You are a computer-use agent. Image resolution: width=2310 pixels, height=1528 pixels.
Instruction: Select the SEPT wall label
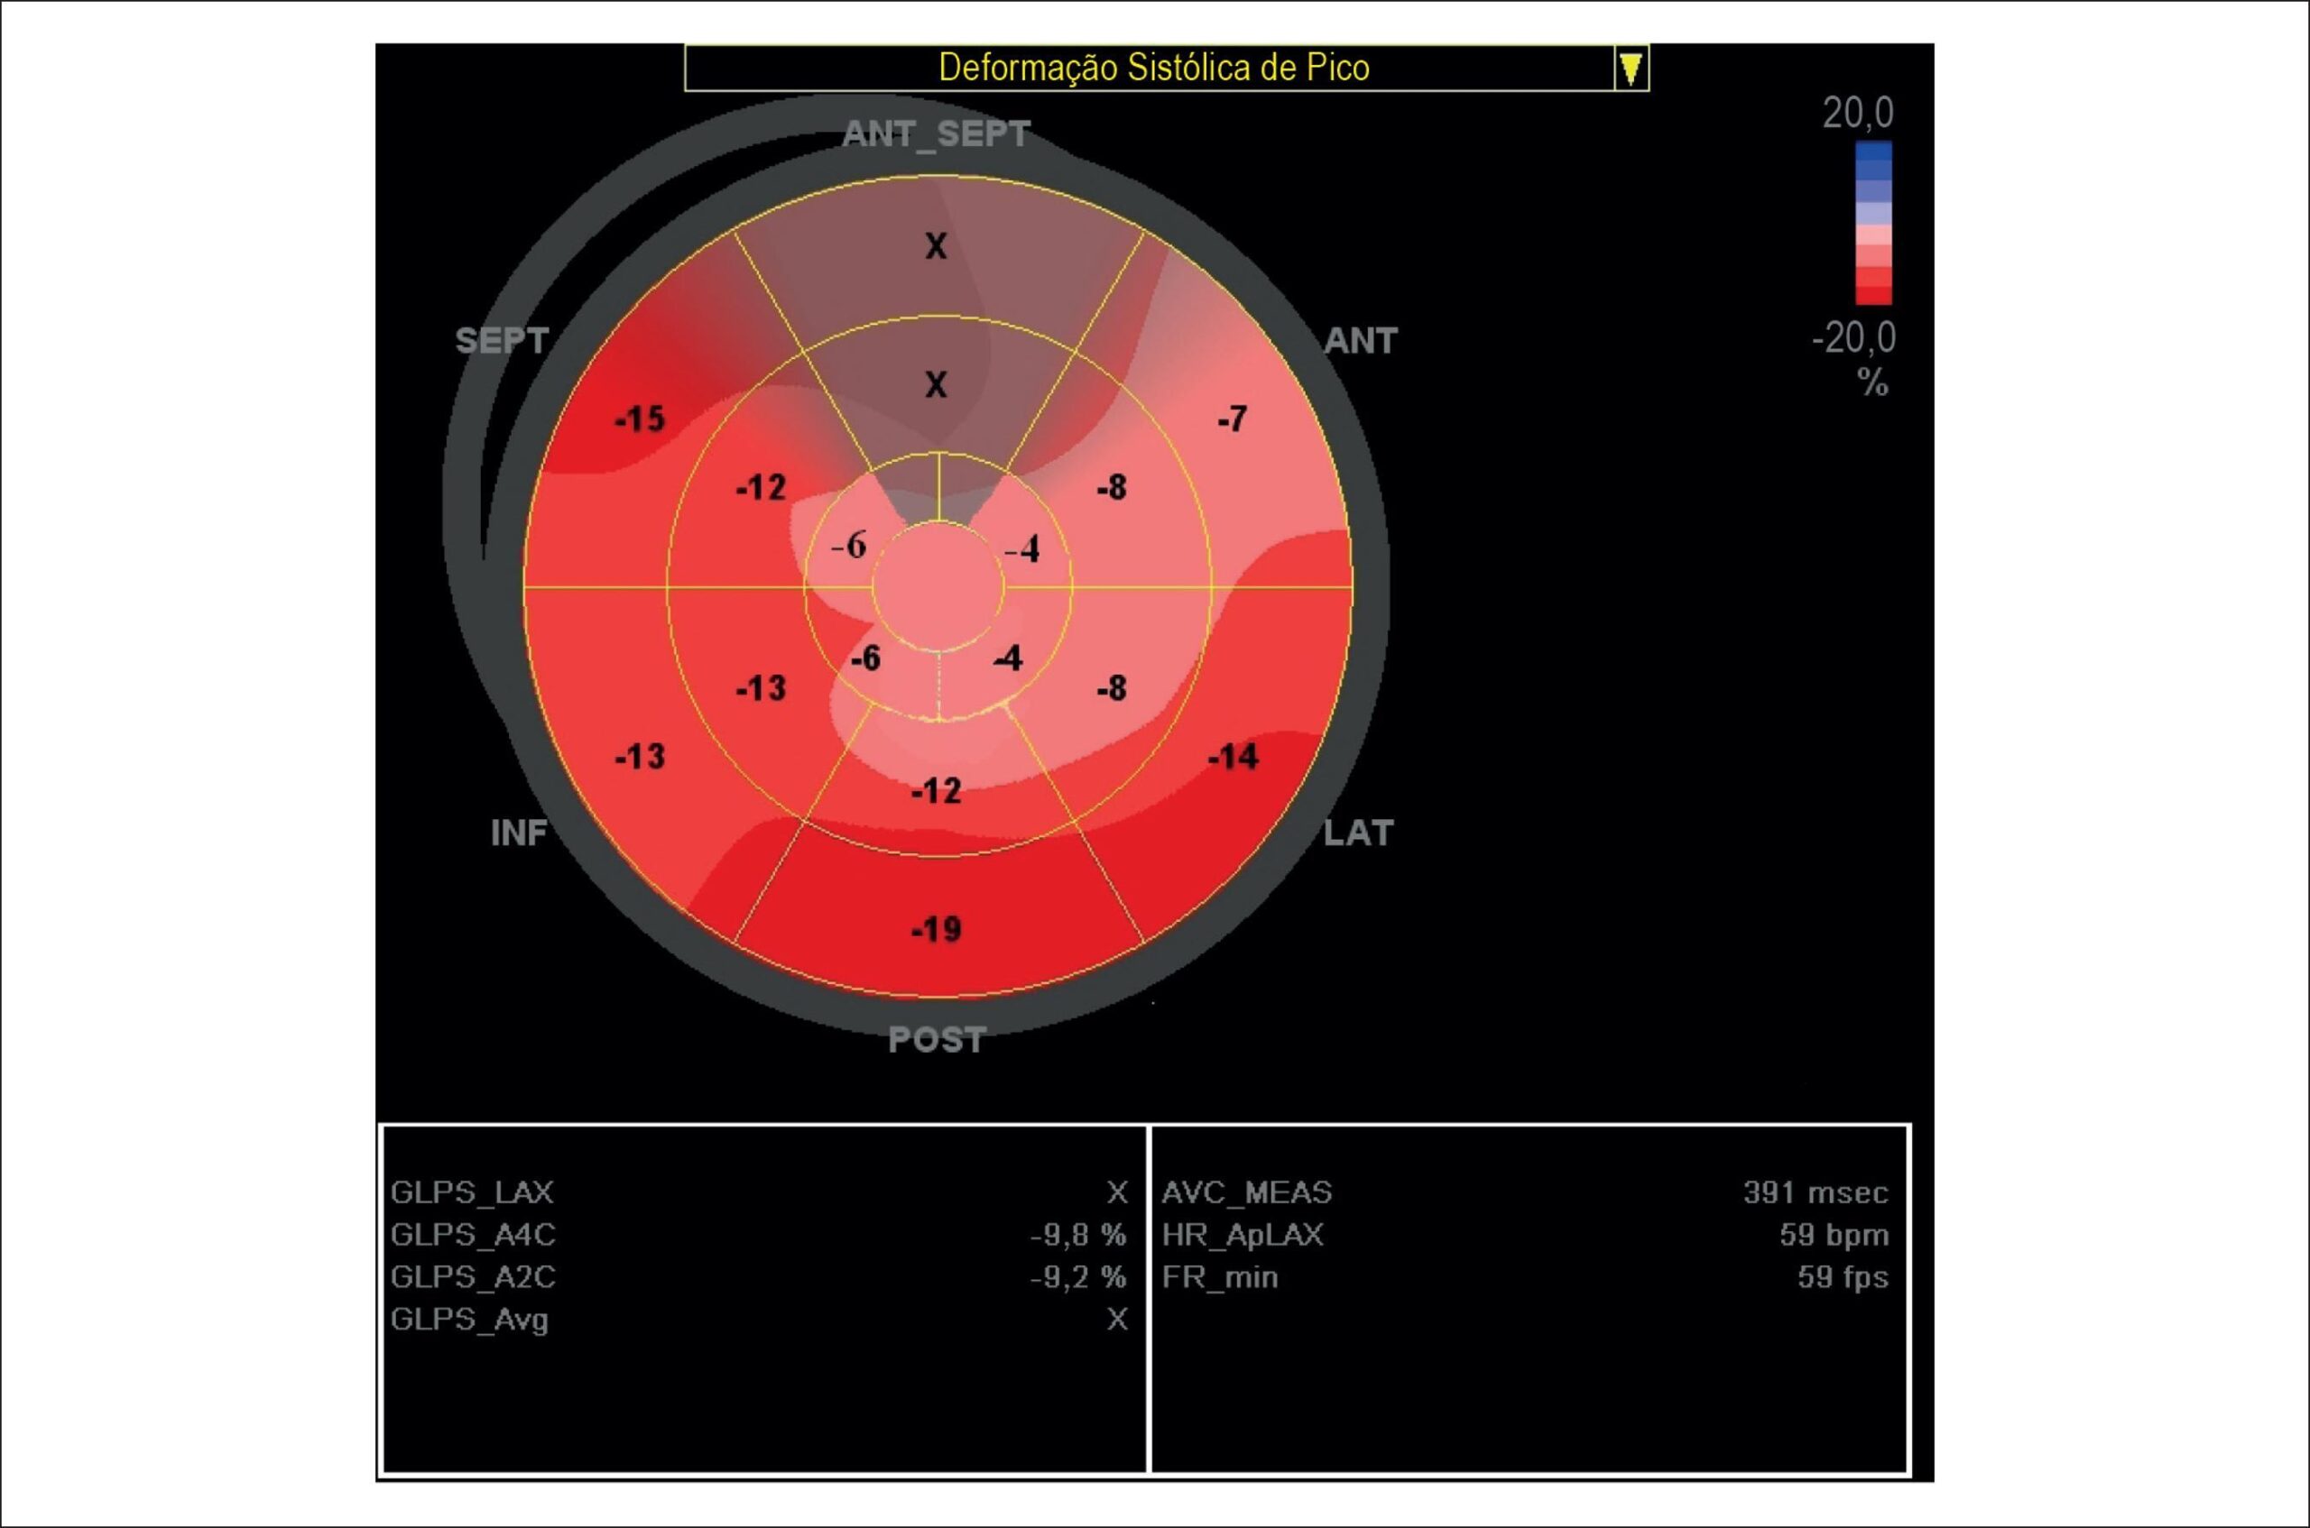coord(502,341)
